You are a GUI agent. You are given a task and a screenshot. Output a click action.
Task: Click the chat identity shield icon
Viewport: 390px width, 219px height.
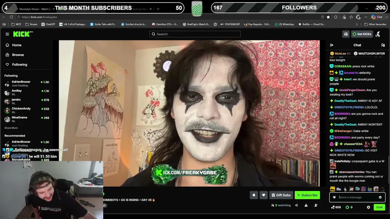(334, 197)
